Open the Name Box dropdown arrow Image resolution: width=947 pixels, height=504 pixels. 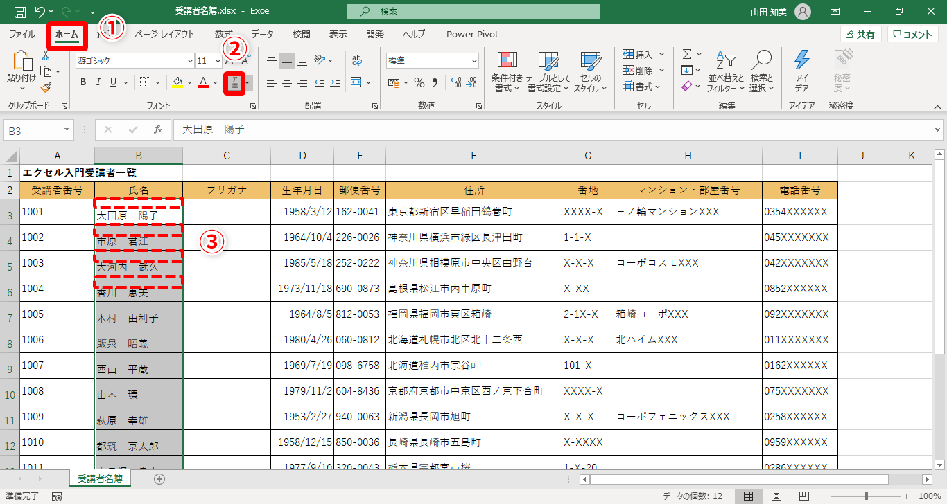coord(67,129)
